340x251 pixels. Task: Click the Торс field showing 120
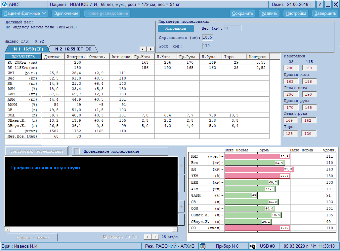pyautogui.click(x=309, y=134)
